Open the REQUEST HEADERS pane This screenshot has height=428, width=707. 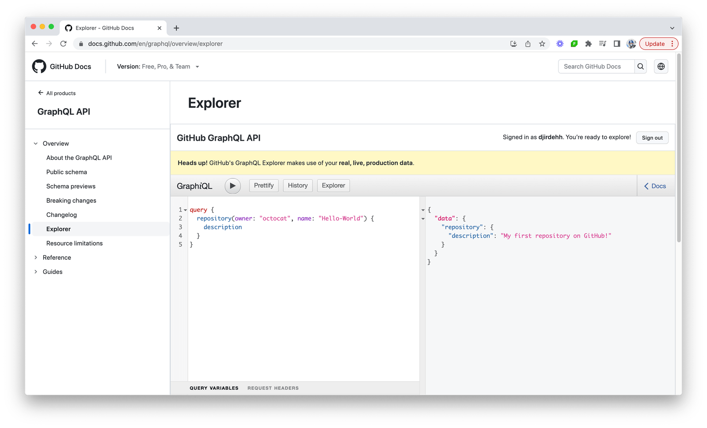pyautogui.click(x=273, y=388)
